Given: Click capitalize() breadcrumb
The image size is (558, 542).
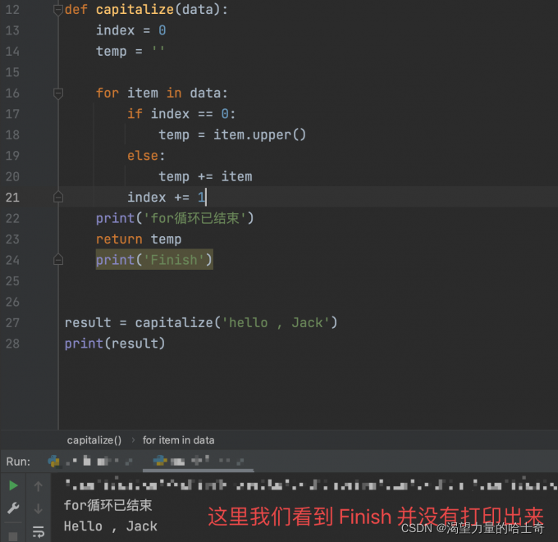Looking at the screenshot, I should (94, 440).
